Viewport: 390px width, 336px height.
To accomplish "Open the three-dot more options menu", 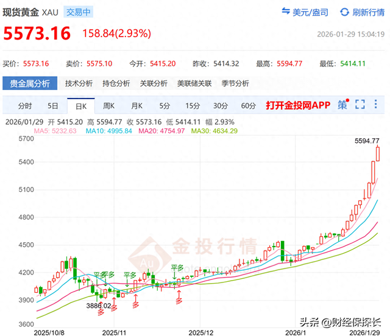I will pos(375,104).
